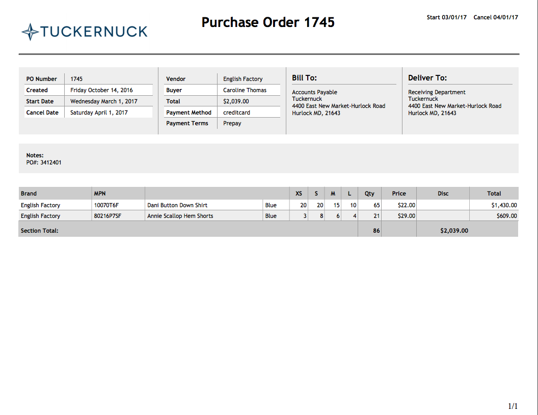Click the Qty column header

369,193
